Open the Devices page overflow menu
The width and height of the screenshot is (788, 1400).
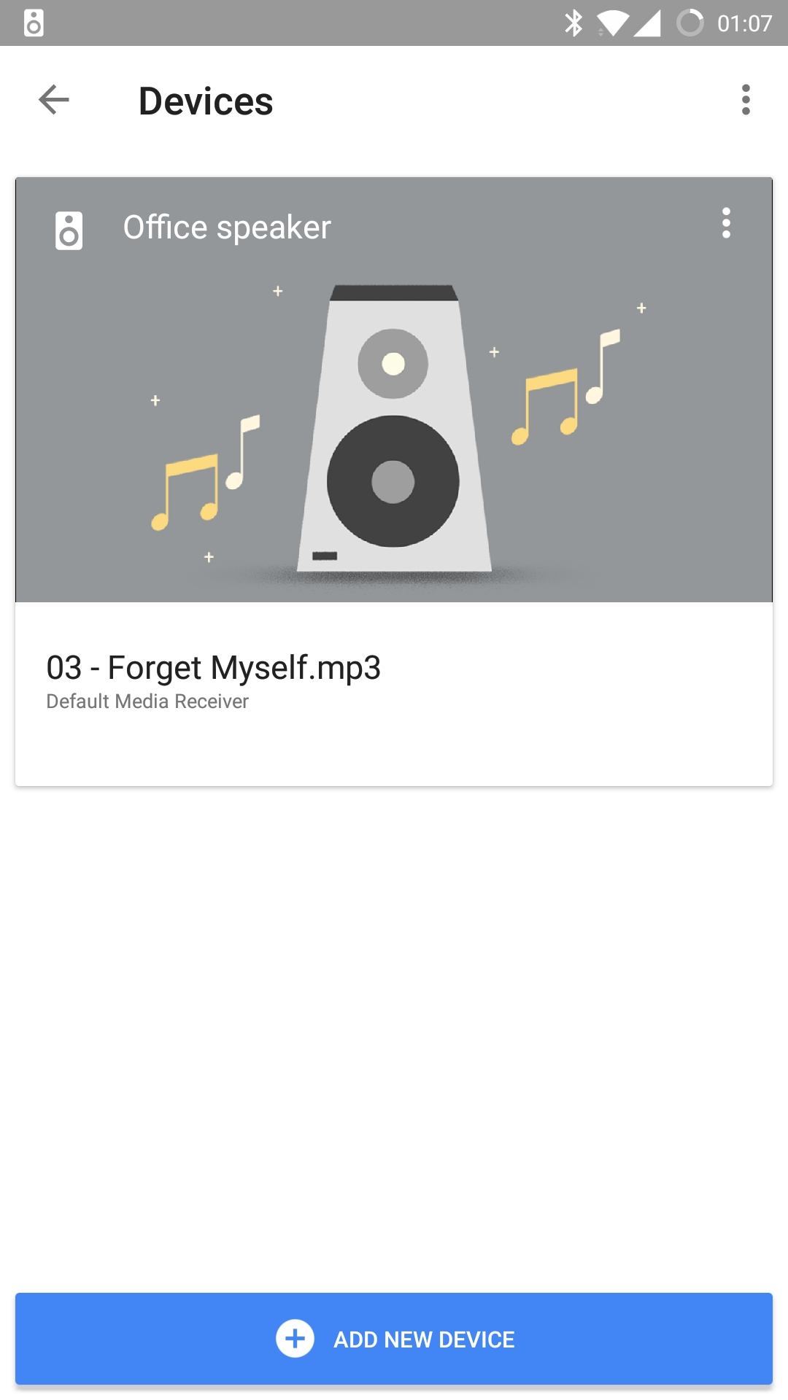pyautogui.click(x=746, y=100)
